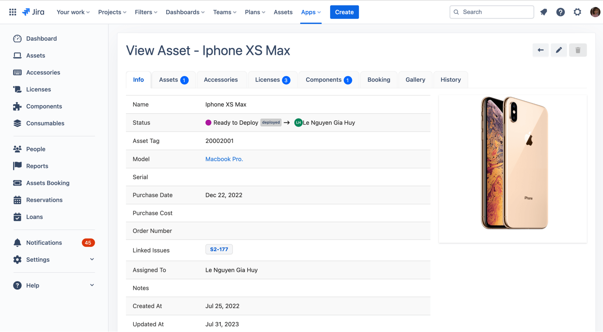Image resolution: width=603 pixels, height=332 pixels.
Task: Click the Reports flag icon in sidebar
Action: (17, 166)
